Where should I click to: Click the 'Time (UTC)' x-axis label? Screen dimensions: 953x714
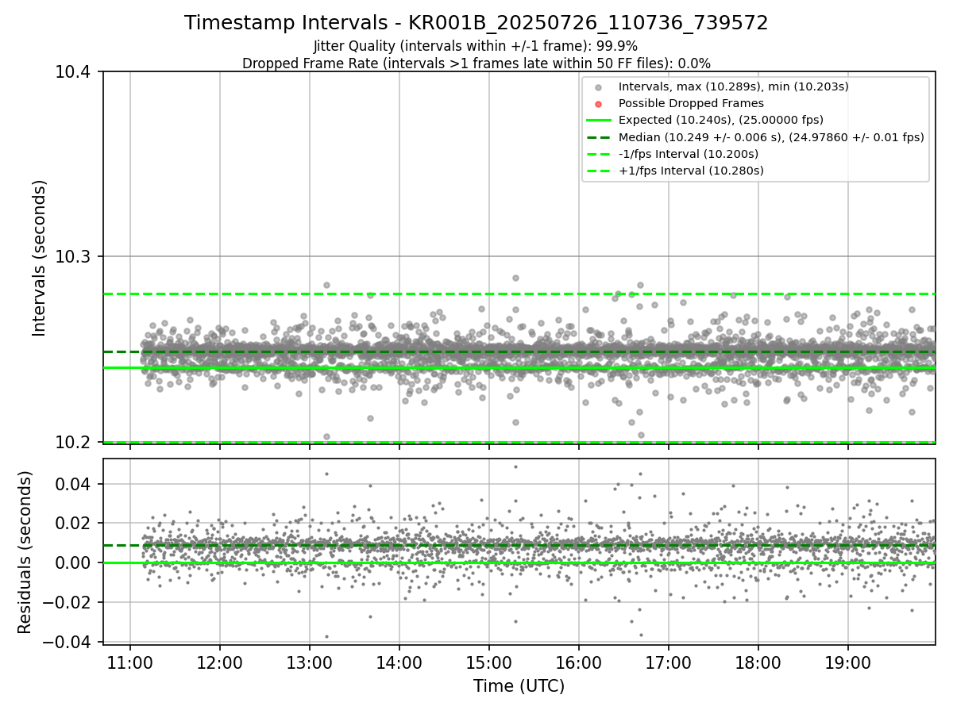(519, 686)
